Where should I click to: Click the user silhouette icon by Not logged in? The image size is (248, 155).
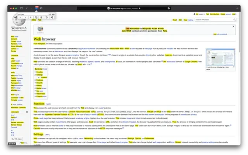point(195,14)
